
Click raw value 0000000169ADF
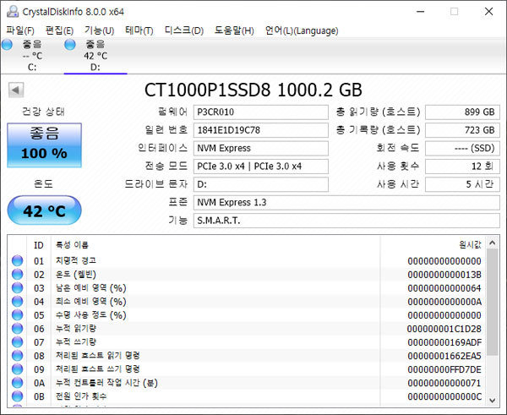click(x=444, y=342)
